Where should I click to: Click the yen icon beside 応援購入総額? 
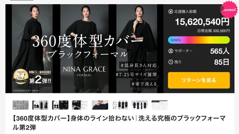[x=171, y=11]
